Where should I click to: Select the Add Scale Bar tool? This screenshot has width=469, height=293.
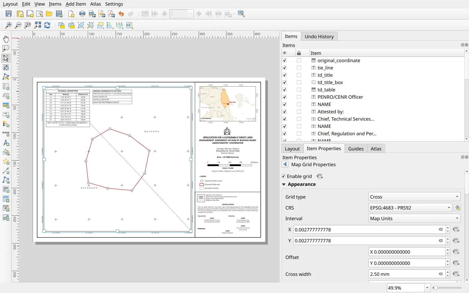(6, 134)
